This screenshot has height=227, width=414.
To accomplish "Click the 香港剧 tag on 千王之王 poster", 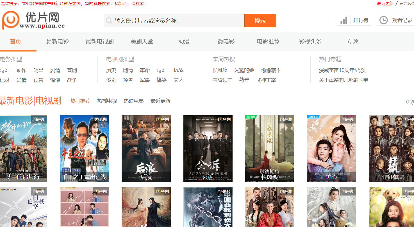I will 101,119.
